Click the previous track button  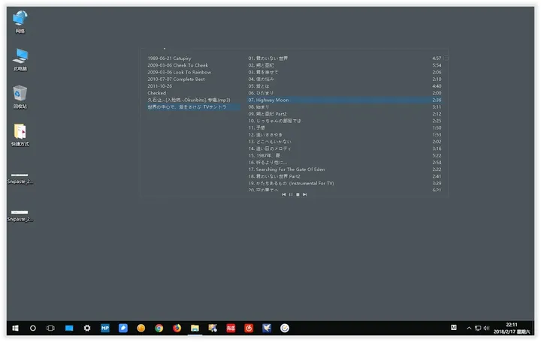283,195
